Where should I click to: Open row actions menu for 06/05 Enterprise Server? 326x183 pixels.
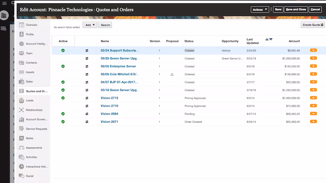tap(313, 66)
